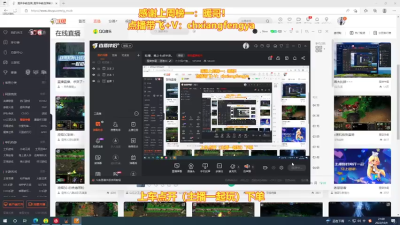The image size is (400, 225).
Task: Collapse the toolbox with the circle button
Action: click(136, 113)
